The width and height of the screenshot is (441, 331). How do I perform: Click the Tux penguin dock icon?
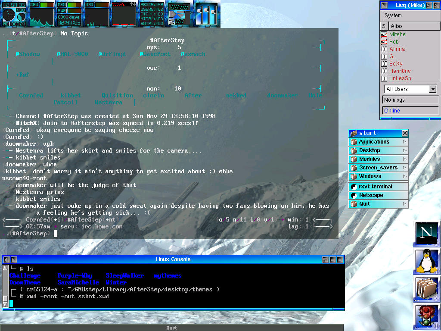[427, 261]
